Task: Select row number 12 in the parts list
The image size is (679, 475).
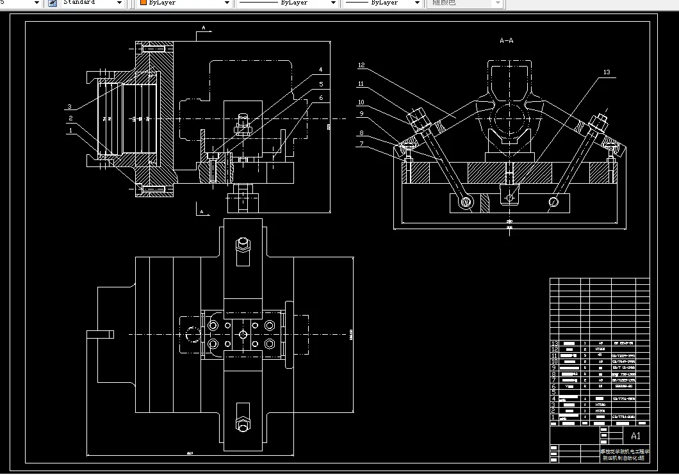Action: coord(554,349)
